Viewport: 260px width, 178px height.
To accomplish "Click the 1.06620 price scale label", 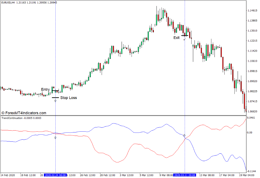I will coord(252,112).
